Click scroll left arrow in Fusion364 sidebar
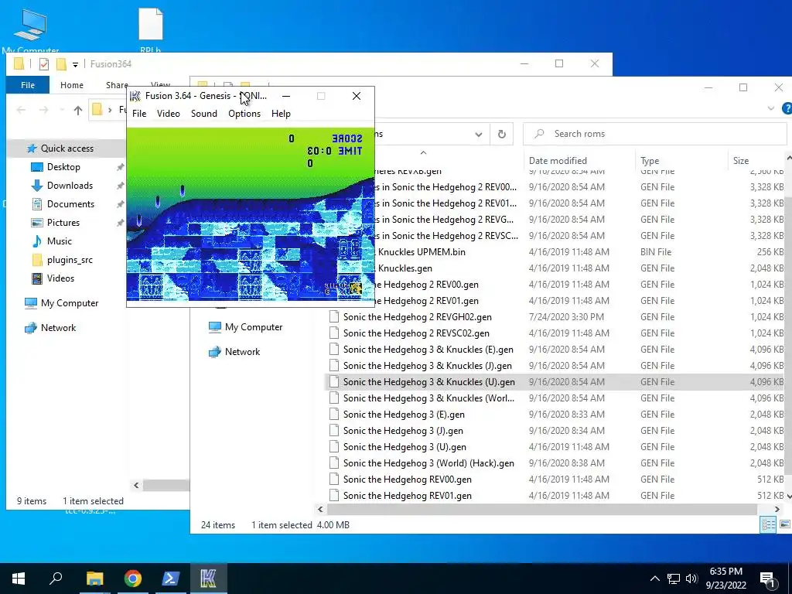The width and height of the screenshot is (792, 594). click(136, 486)
